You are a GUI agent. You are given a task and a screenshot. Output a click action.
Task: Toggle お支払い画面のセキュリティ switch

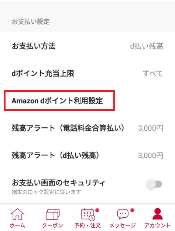[154, 184]
